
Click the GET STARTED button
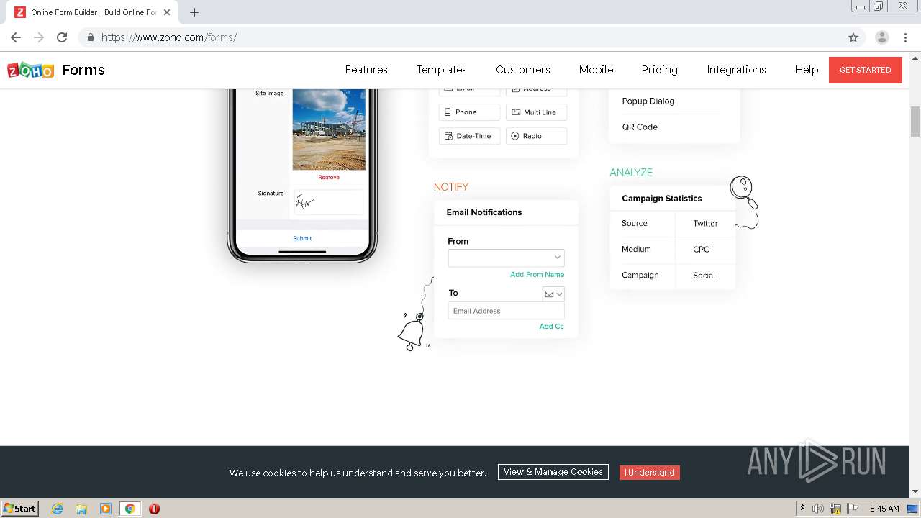(866, 70)
